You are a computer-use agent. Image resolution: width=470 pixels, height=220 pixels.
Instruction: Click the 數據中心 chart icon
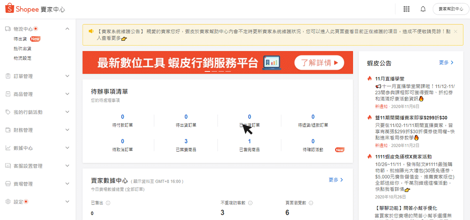[x=8, y=148]
